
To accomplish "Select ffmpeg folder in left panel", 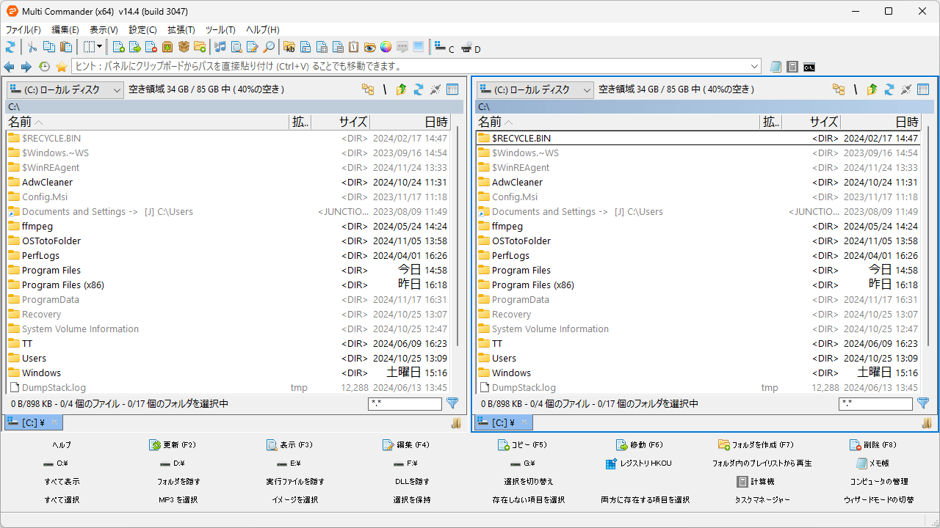I will coord(228,226).
